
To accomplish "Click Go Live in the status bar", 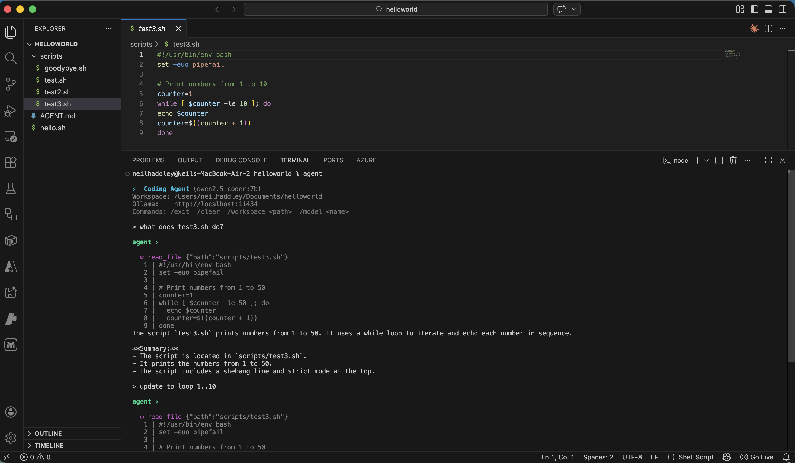I will (757, 457).
